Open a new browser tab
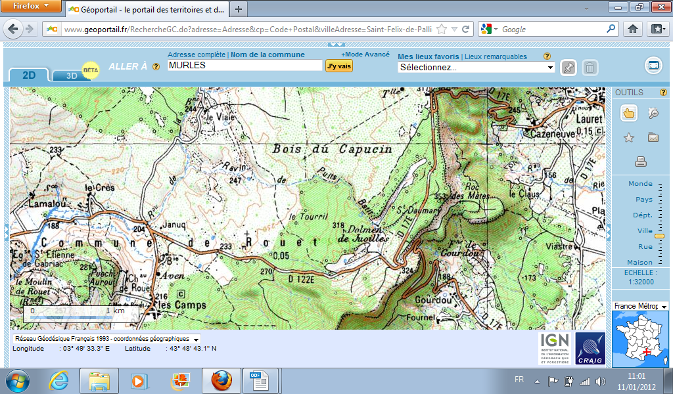This screenshot has height=394, width=673. point(239,9)
